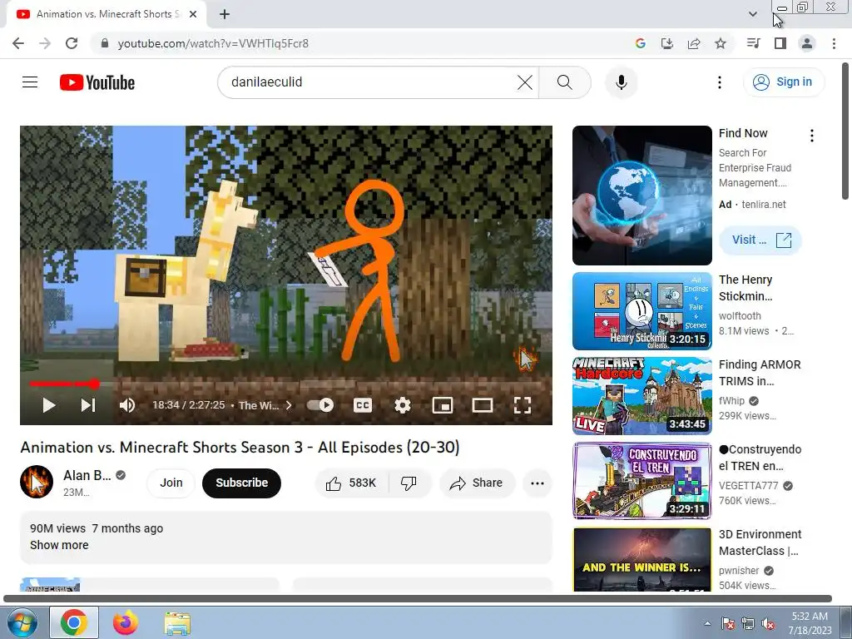Open the '3D Environment MasterClass' video title
Viewport: 852px width, 639px height.
[760, 542]
